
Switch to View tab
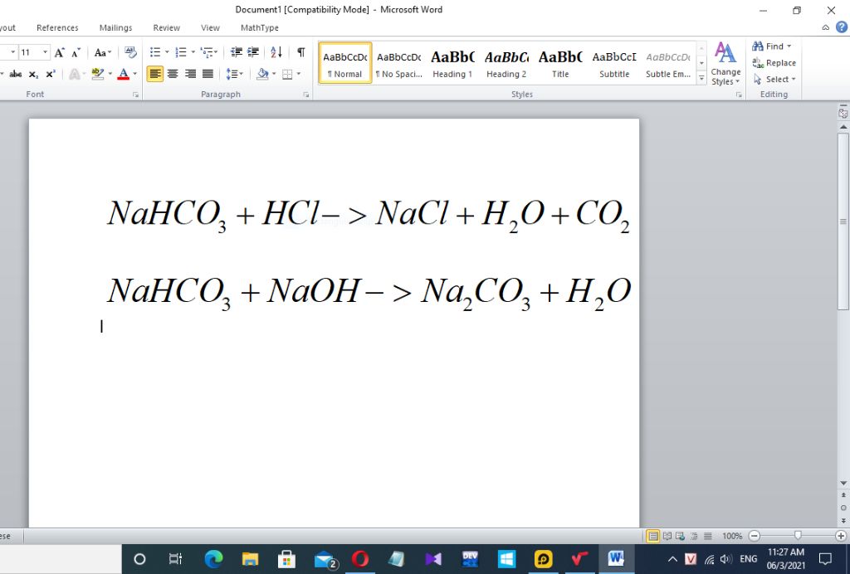[x=210, y=27]
